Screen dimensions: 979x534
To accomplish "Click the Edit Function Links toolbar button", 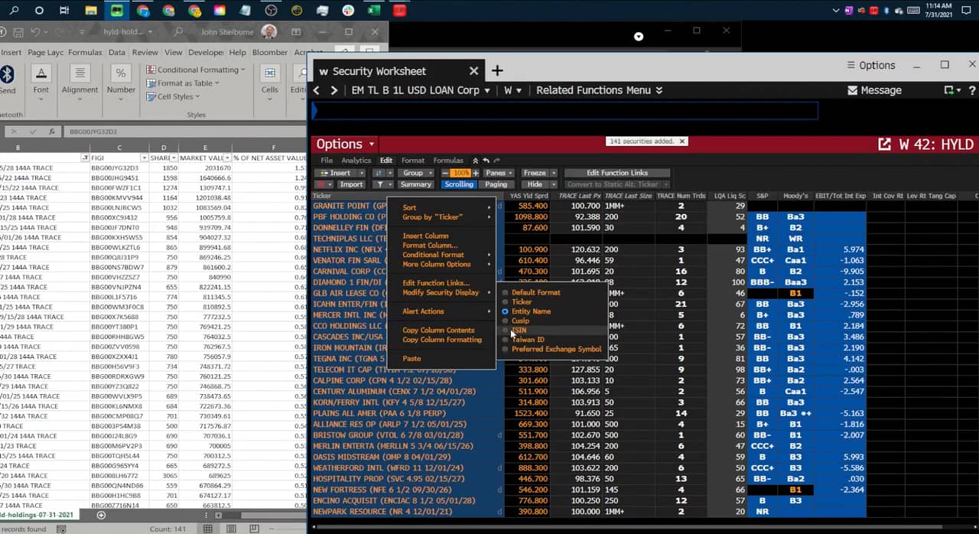I will pos(616,173).
